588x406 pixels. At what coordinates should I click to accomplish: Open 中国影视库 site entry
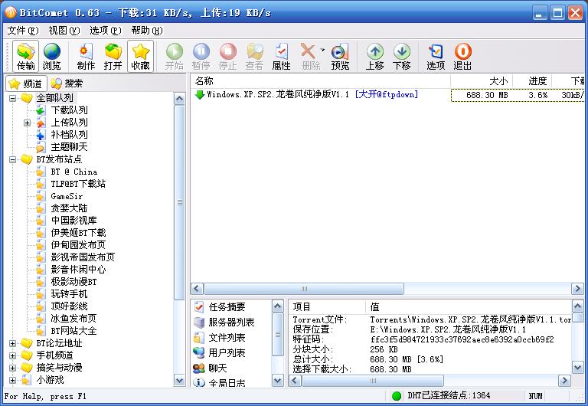pyautogui.click(x=73, y=221)
